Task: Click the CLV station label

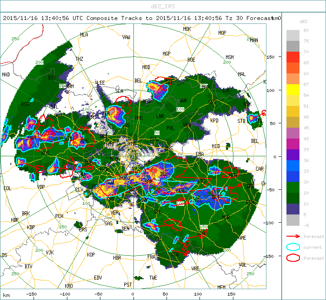Action: [79, 190]
